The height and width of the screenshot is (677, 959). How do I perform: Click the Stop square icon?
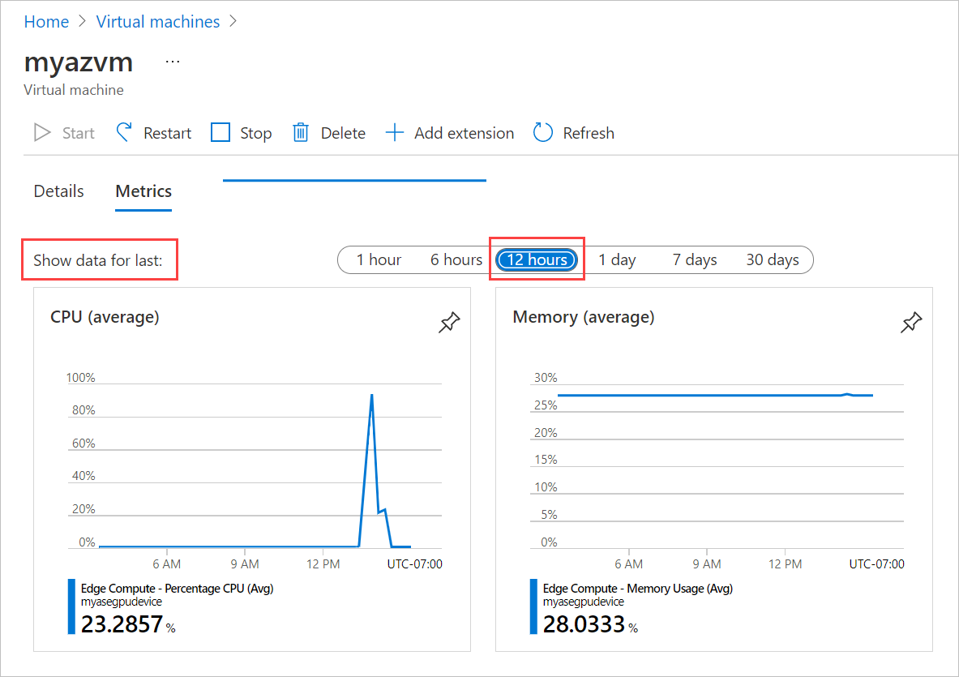pyautogui.click(x=220, y=133)
